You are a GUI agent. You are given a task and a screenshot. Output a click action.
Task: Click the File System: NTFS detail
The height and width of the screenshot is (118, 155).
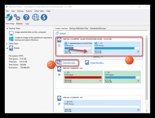coord(16,56)
